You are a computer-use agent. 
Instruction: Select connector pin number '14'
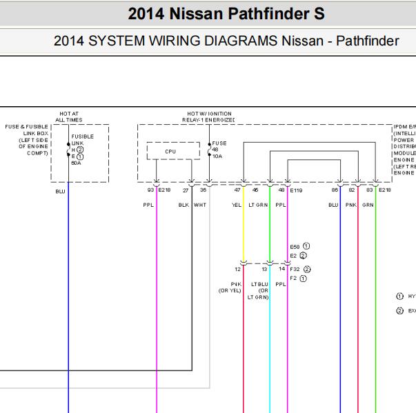click(x=281, y=269)
